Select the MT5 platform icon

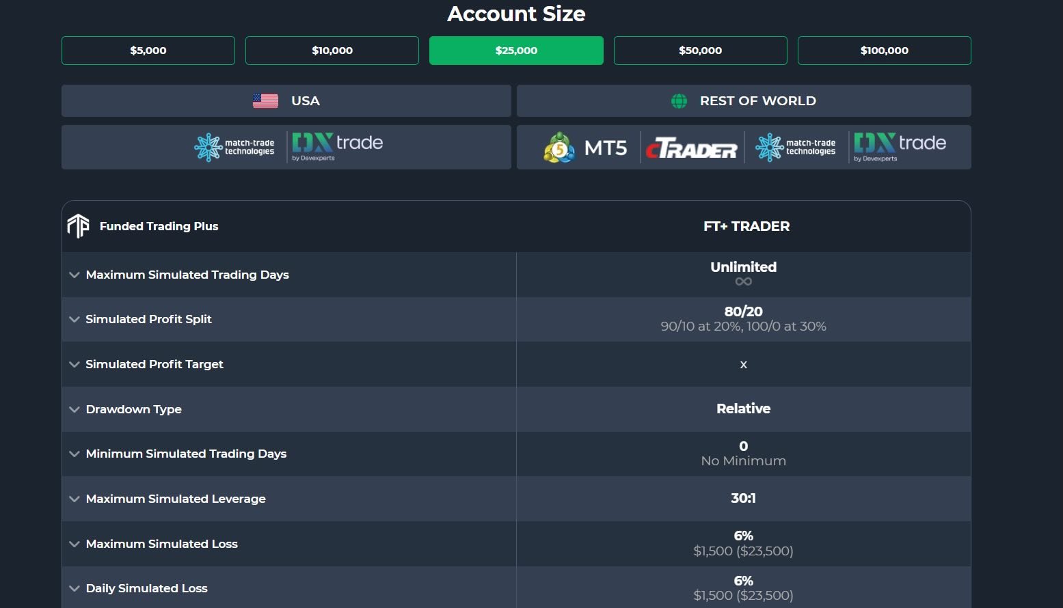tap(558, 147)
